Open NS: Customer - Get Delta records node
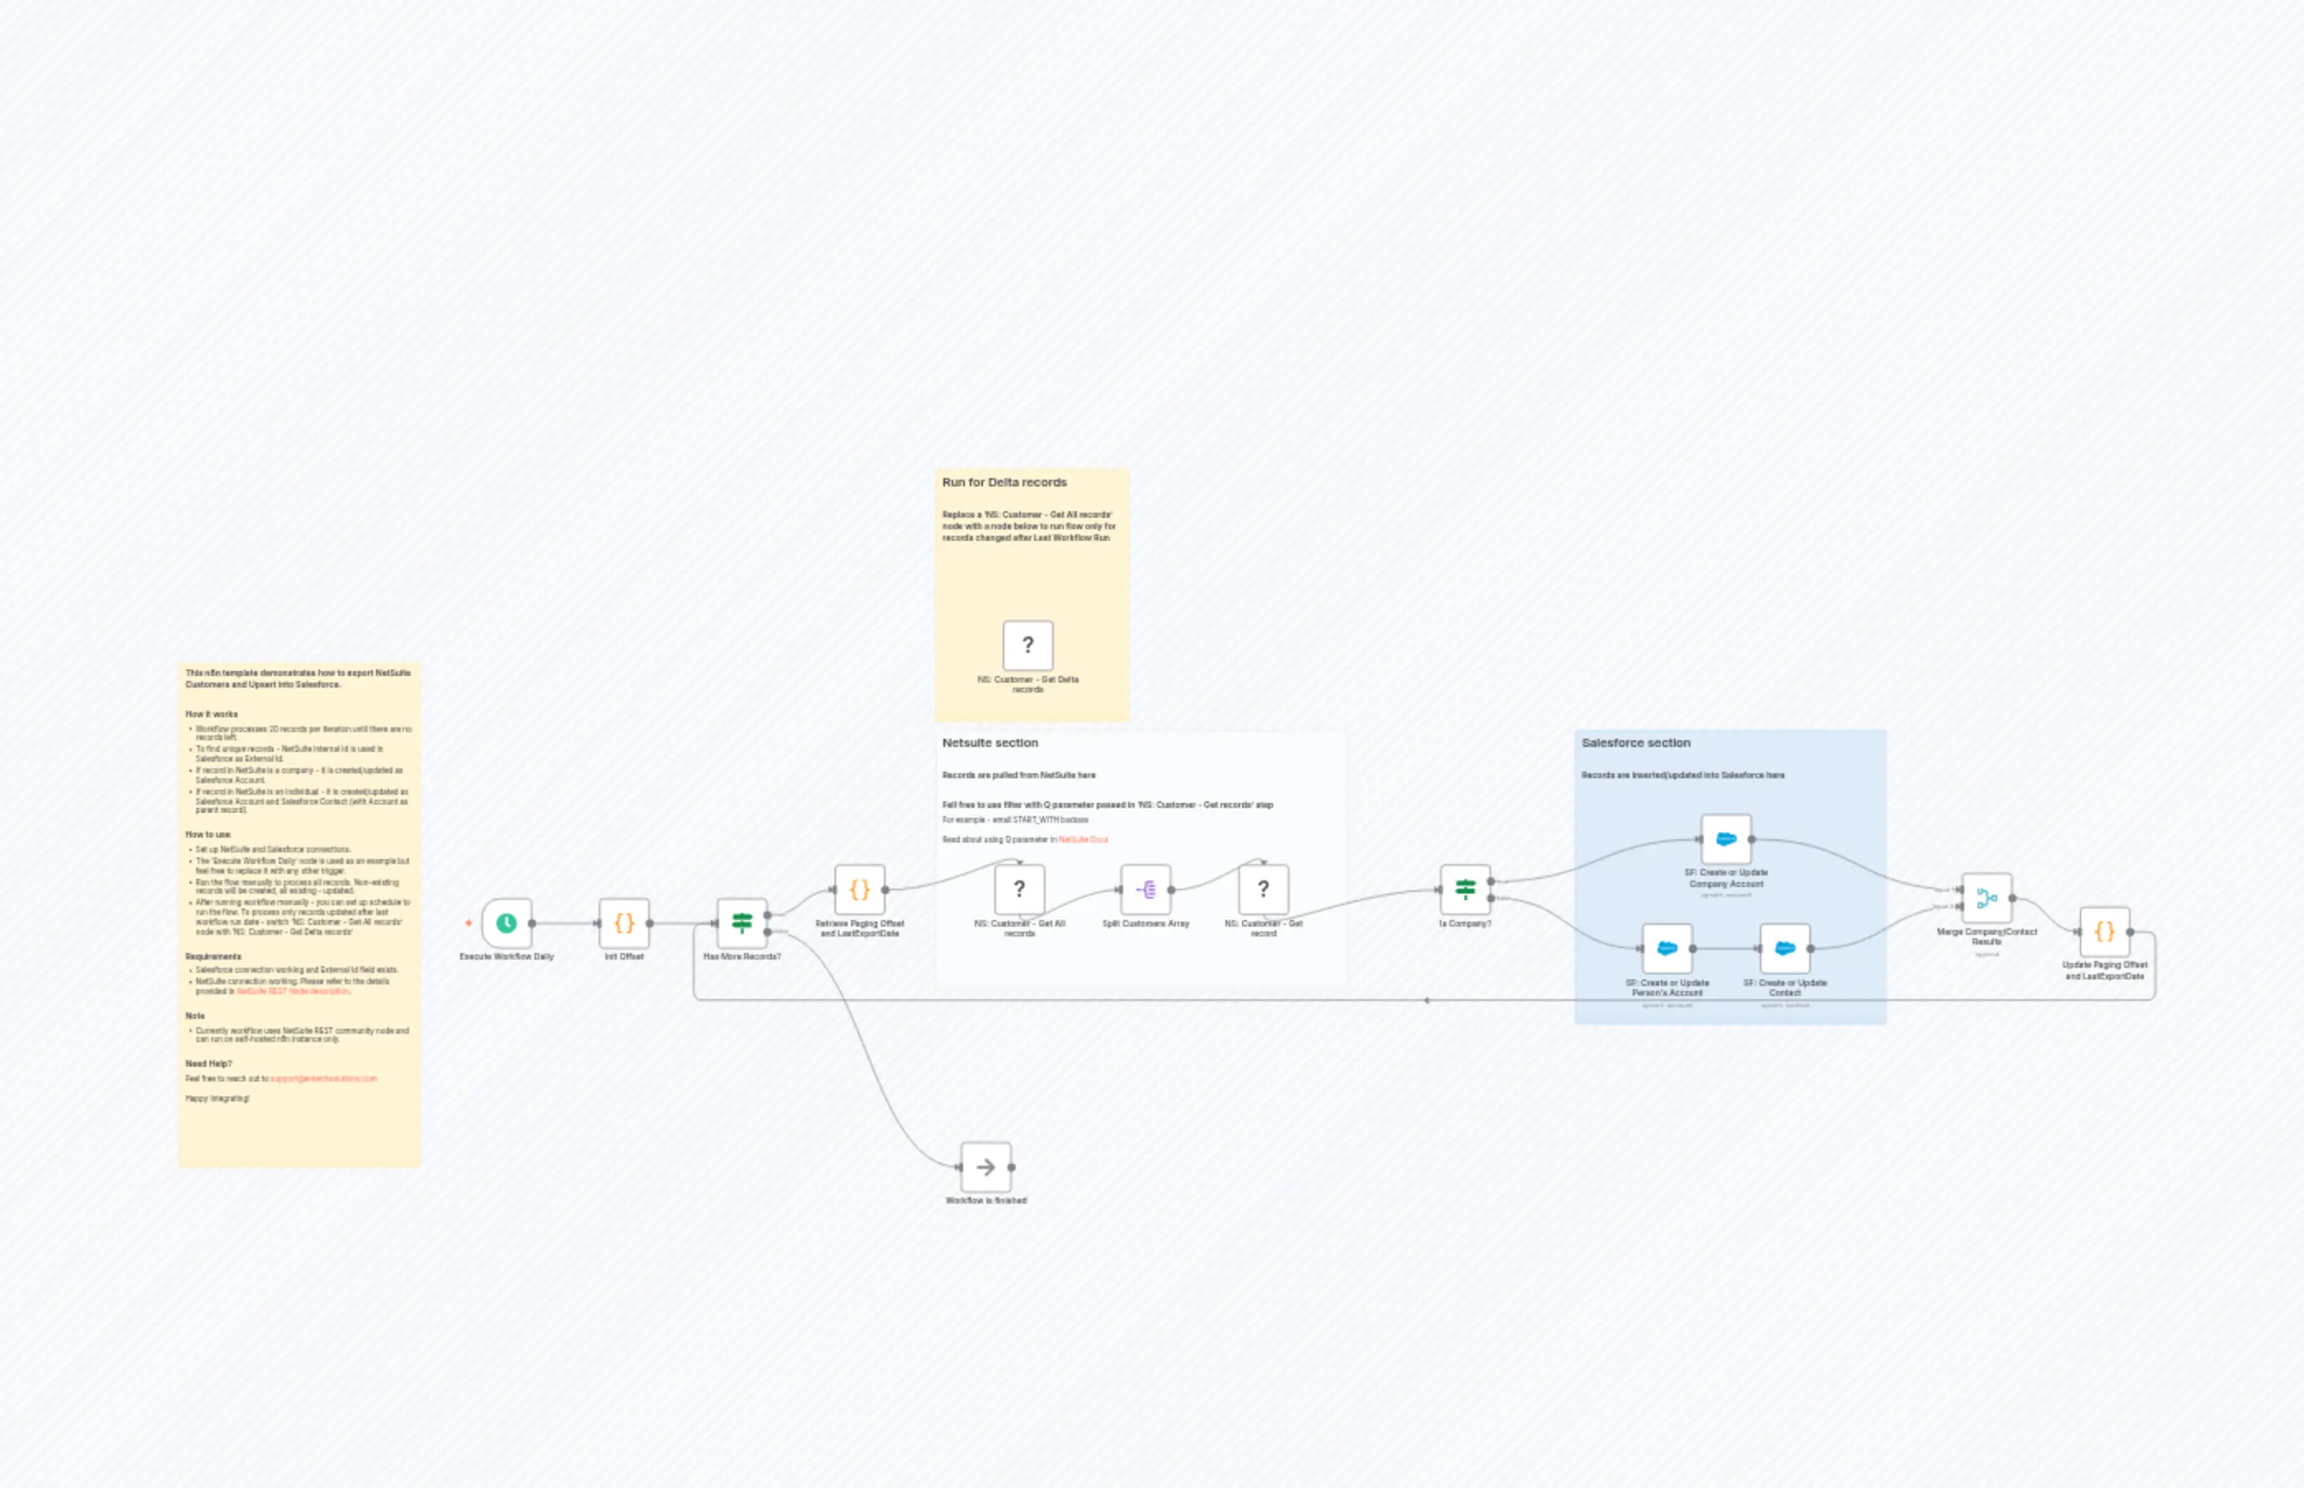2304x1488 pixels. [x=1027, y=645]
